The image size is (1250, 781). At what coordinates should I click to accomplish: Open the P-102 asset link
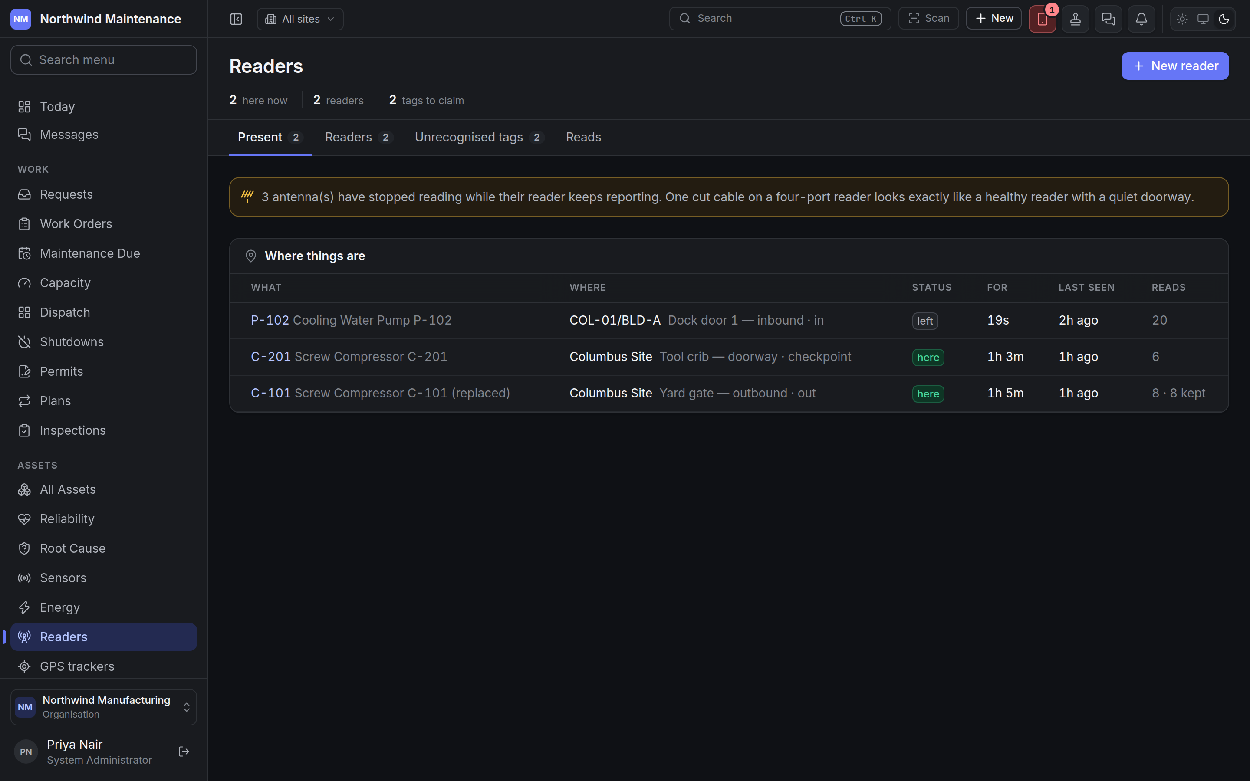click(270, 320)
